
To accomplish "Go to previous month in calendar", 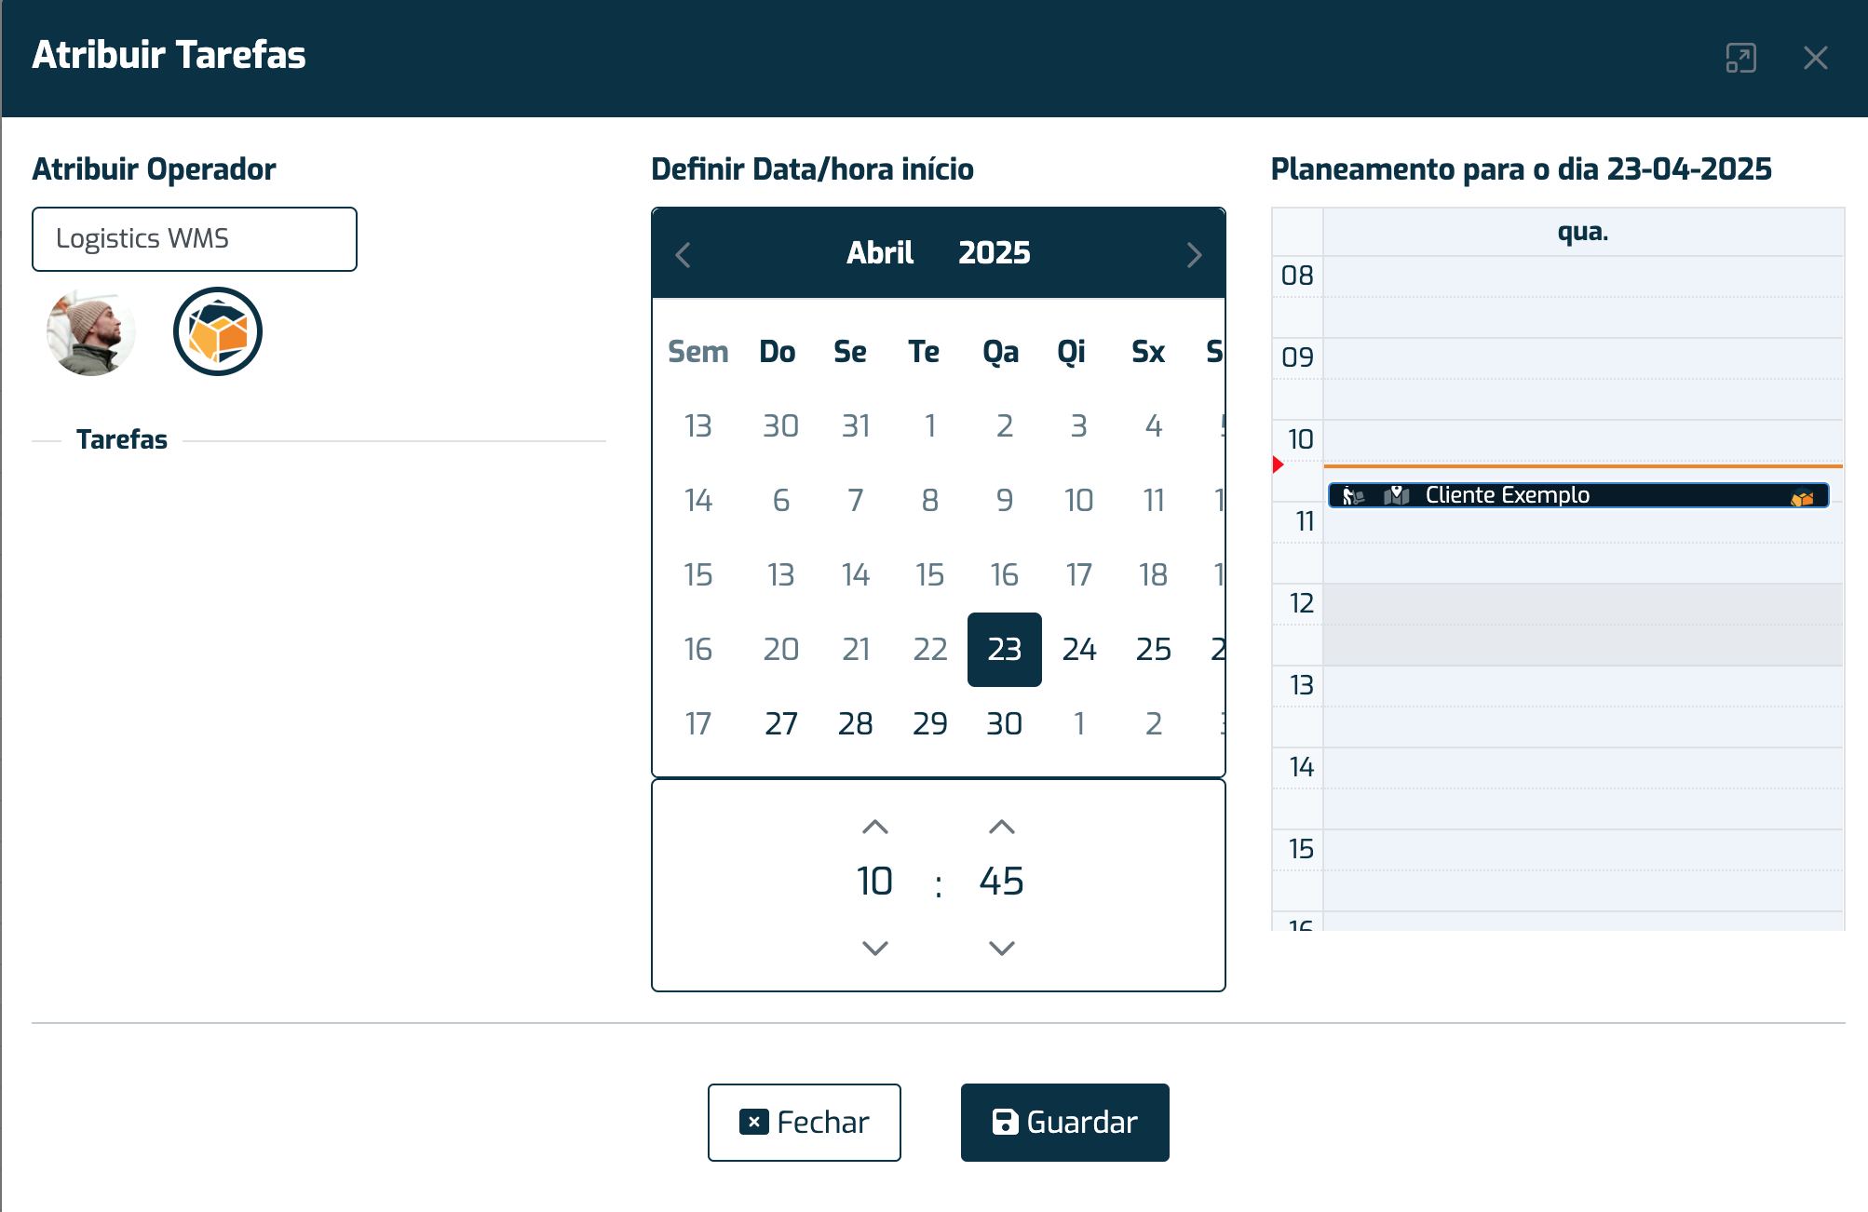I will pos(683,255).
